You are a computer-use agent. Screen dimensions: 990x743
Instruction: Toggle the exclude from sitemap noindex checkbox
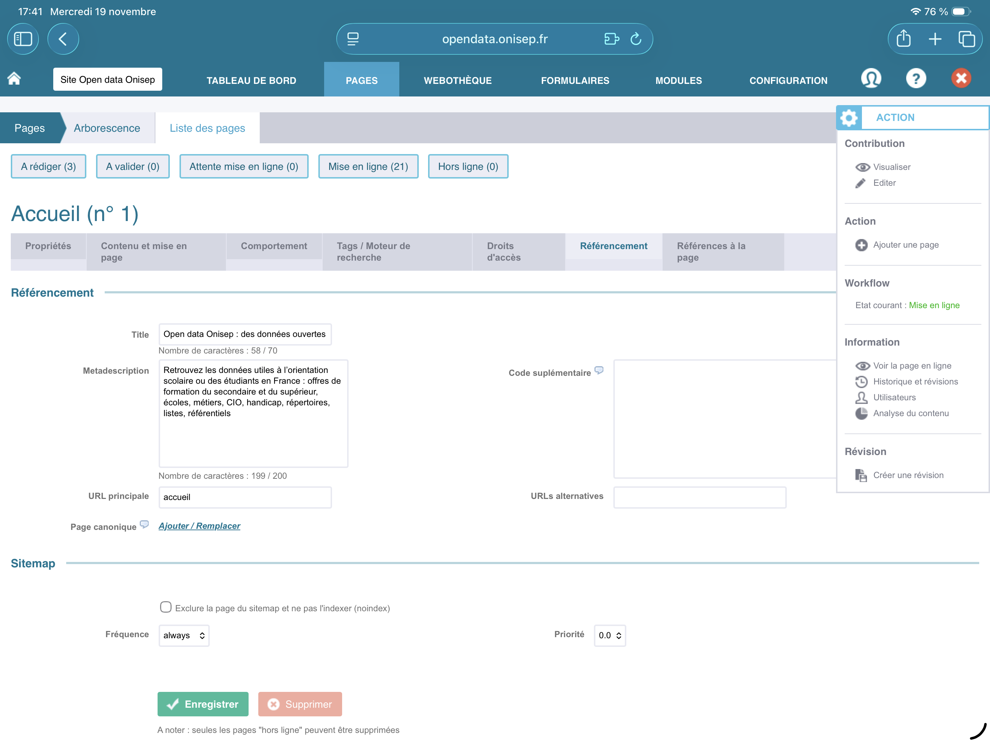click(x=165, y=607)
